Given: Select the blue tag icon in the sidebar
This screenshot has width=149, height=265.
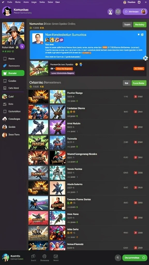Looking at the screenshot, I should 5,66.
